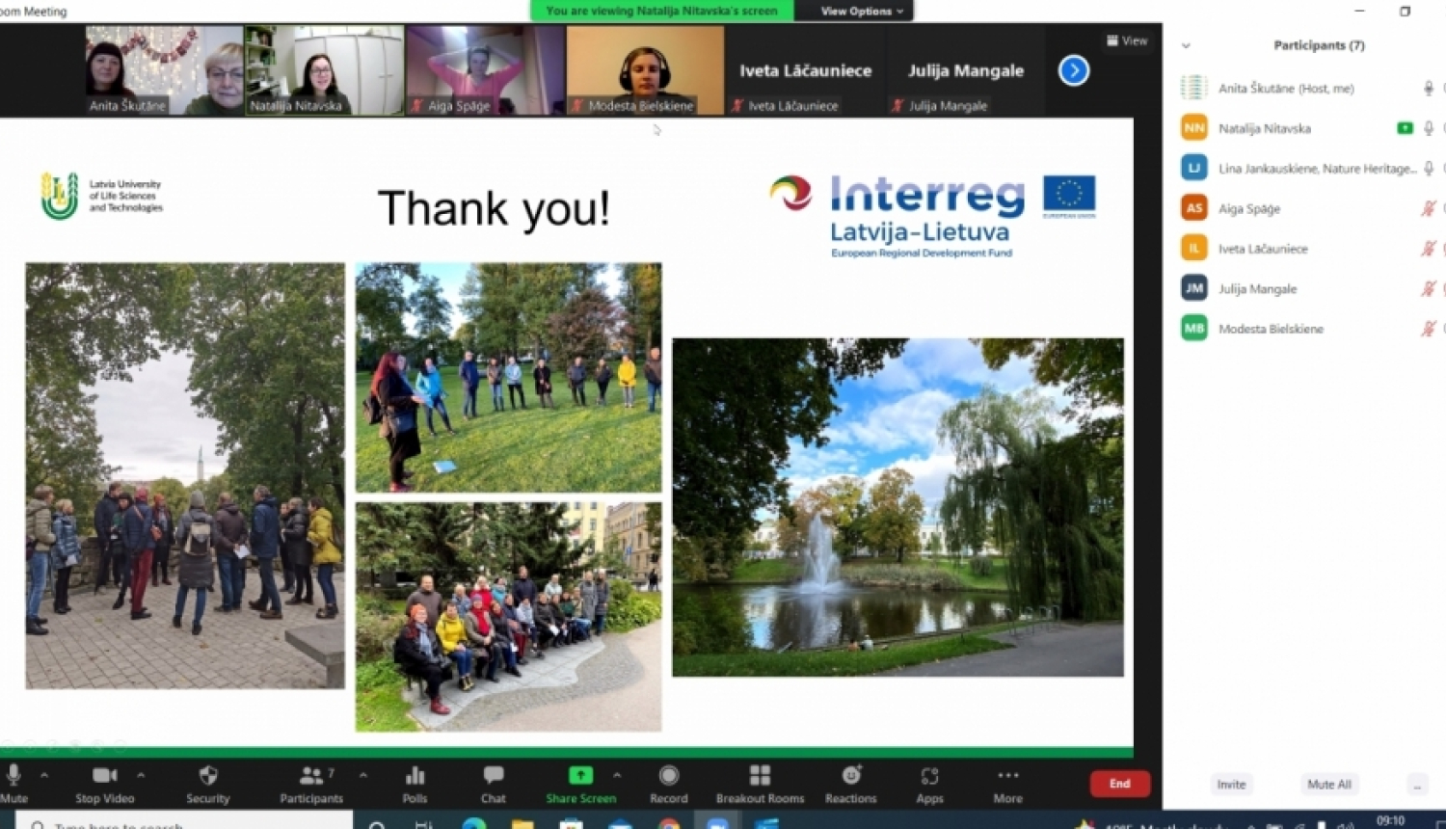Click the green Share Screen icon
The width and height of the screenshot is (1446, 829).
coord(580,775)
